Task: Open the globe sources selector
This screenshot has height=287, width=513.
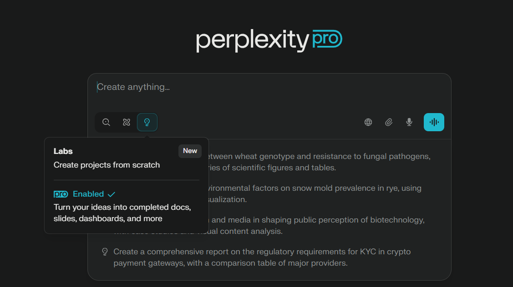Action: tap(368, 122)
